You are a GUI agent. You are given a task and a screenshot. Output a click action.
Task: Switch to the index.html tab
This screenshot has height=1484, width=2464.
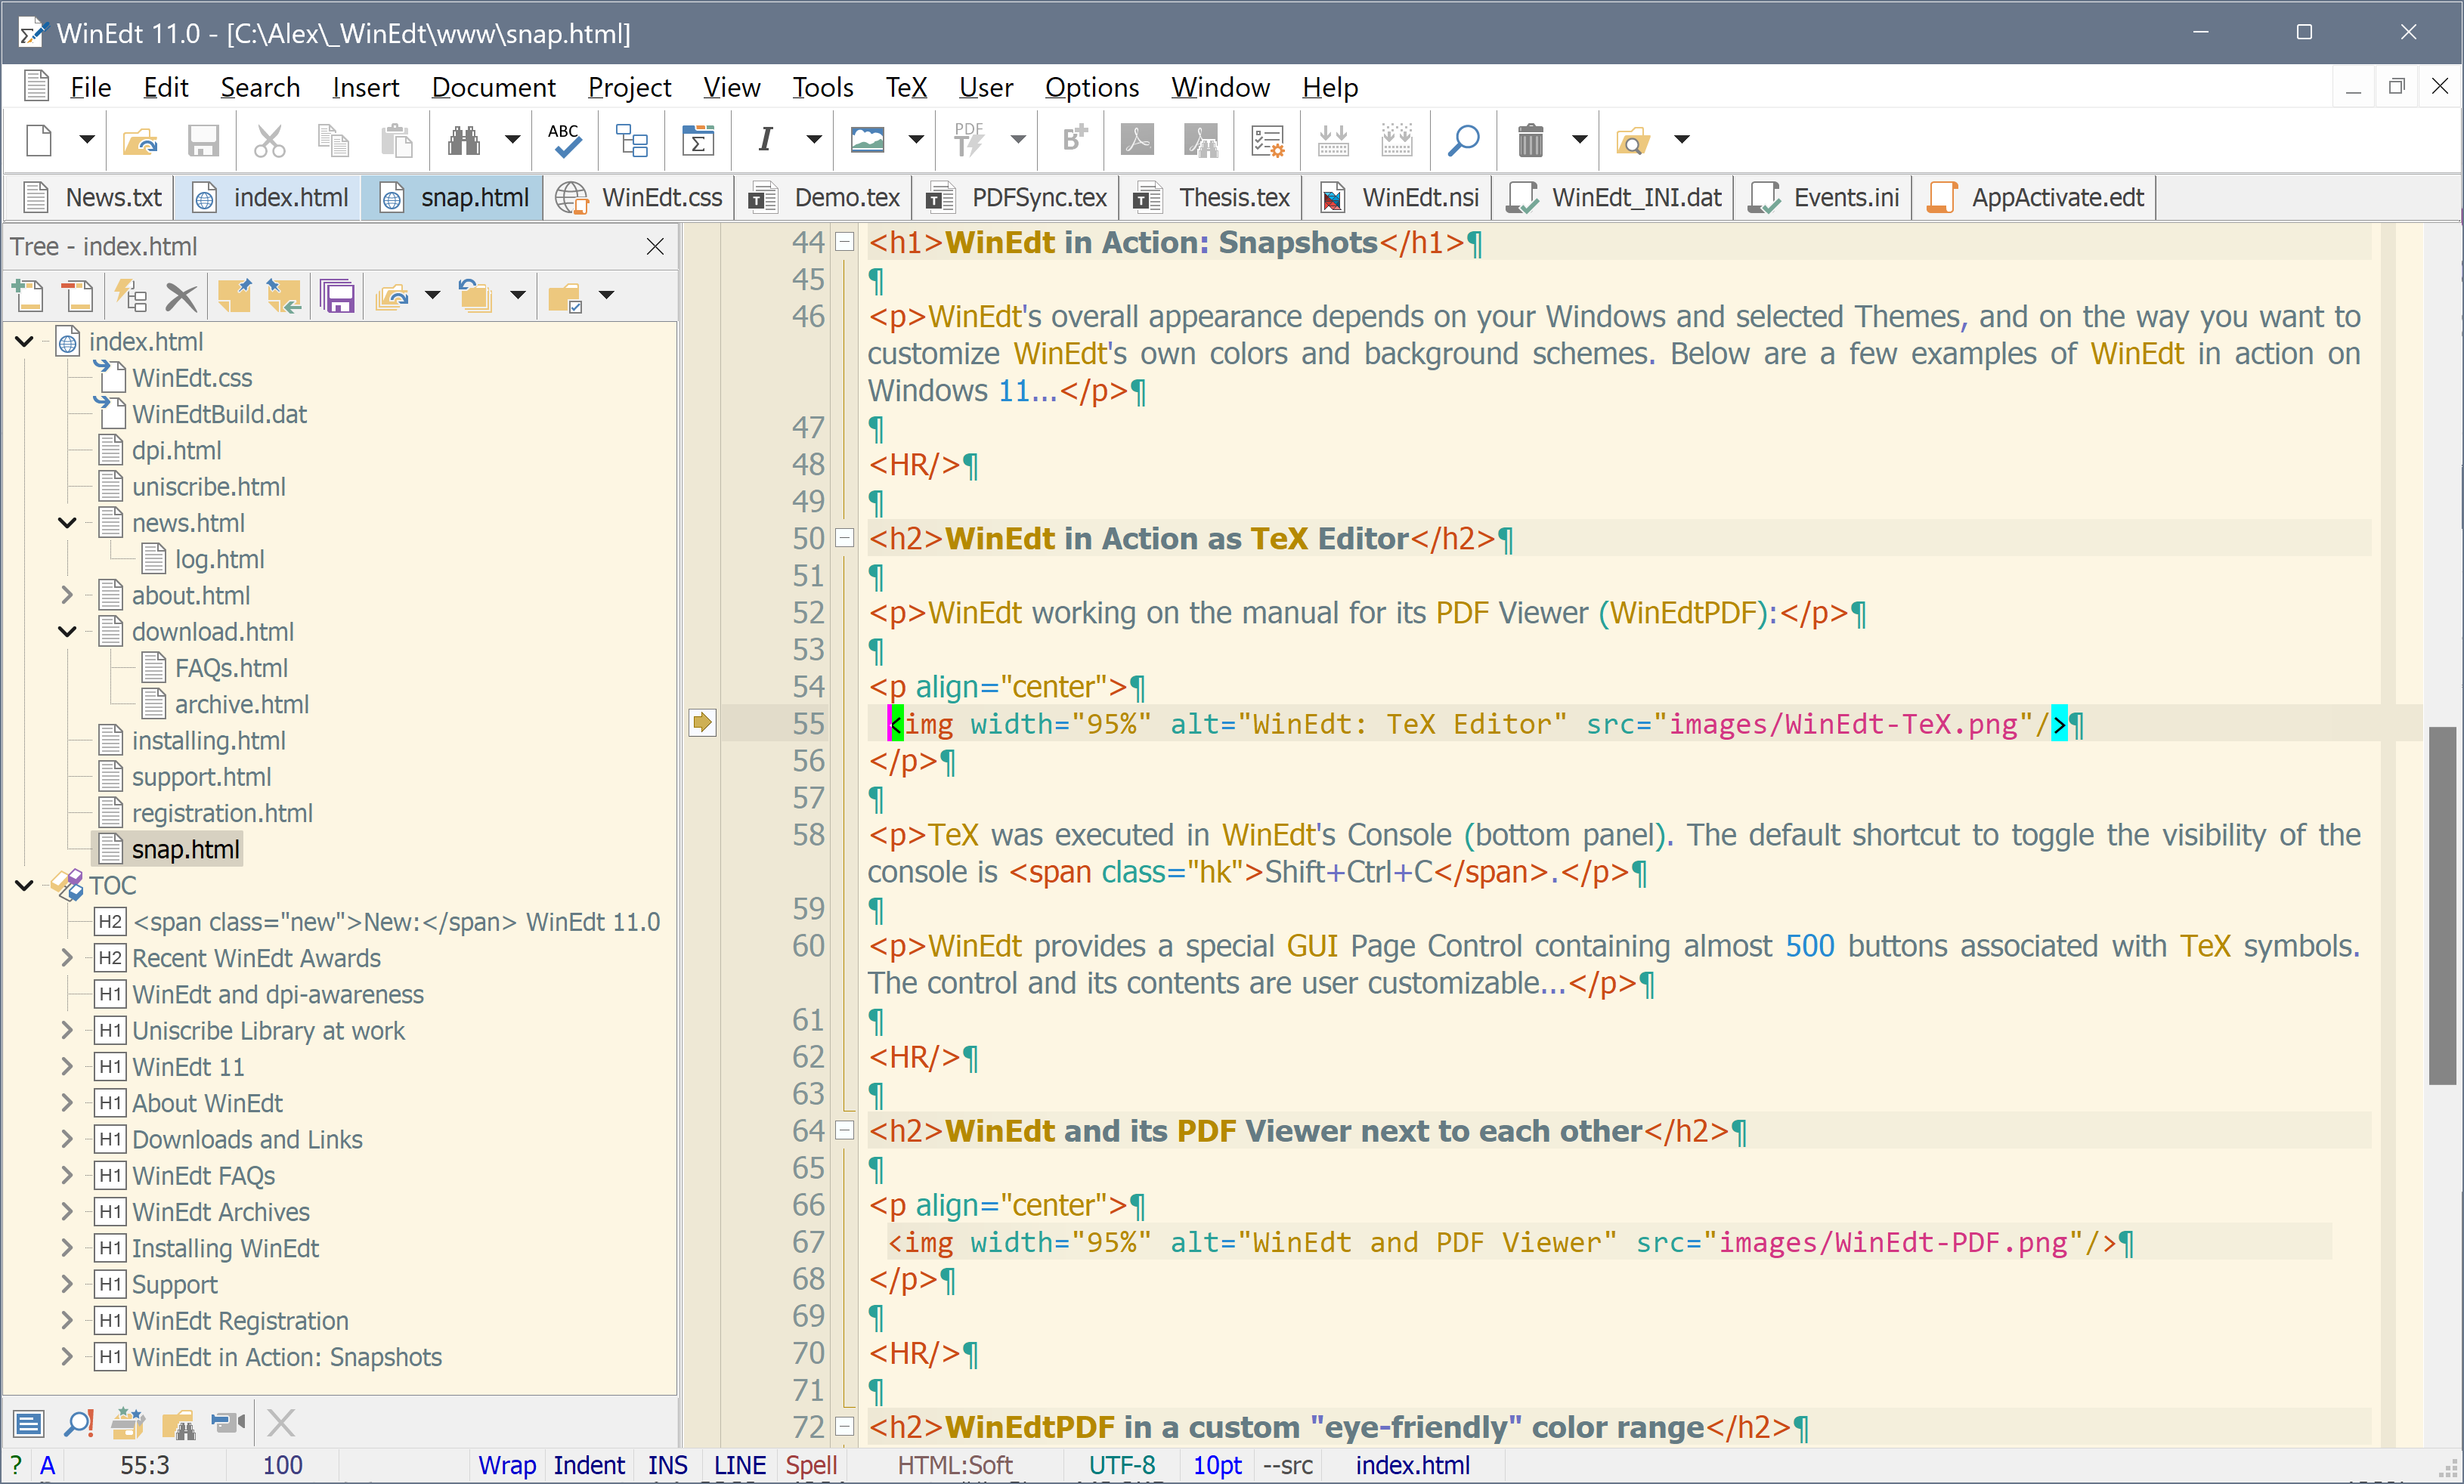tap(270, 198)
